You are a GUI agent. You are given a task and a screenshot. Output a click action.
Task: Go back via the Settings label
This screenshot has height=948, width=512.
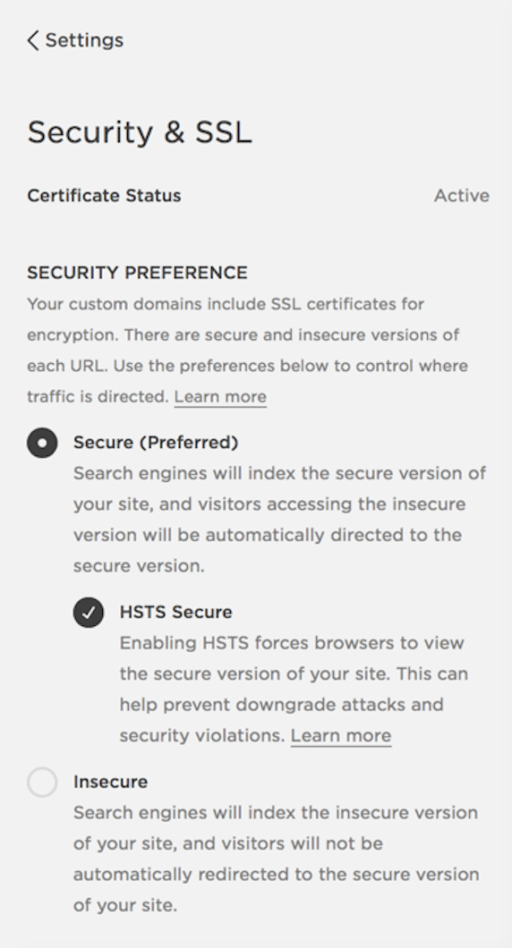84,40
